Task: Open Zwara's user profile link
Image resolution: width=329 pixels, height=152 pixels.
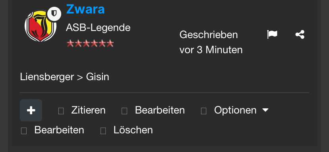Action: pyautogui.click(x=85, y=9)
